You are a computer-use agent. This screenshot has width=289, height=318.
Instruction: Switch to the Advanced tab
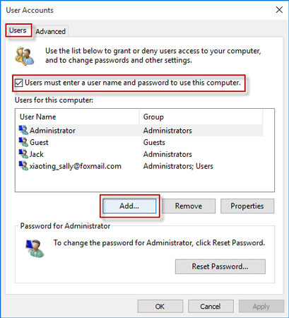[50, 31]
